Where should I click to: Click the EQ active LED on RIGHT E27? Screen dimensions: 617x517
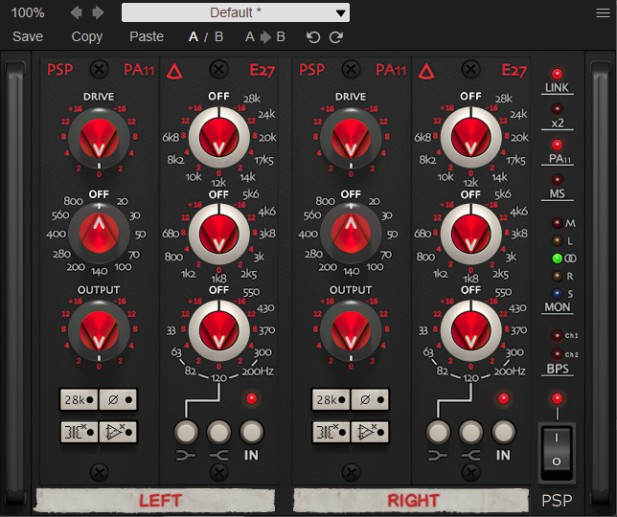[x=503, y=398]
